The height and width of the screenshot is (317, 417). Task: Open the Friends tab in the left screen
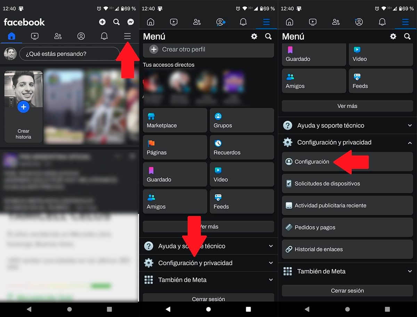pos(58,36)
